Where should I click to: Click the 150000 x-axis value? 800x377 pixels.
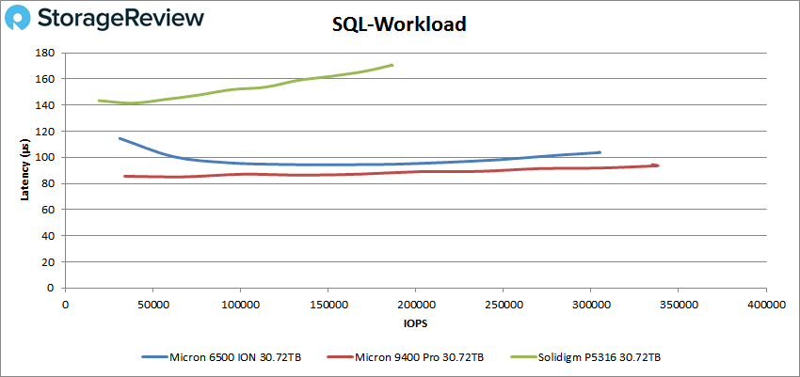[x=328, y=304]
